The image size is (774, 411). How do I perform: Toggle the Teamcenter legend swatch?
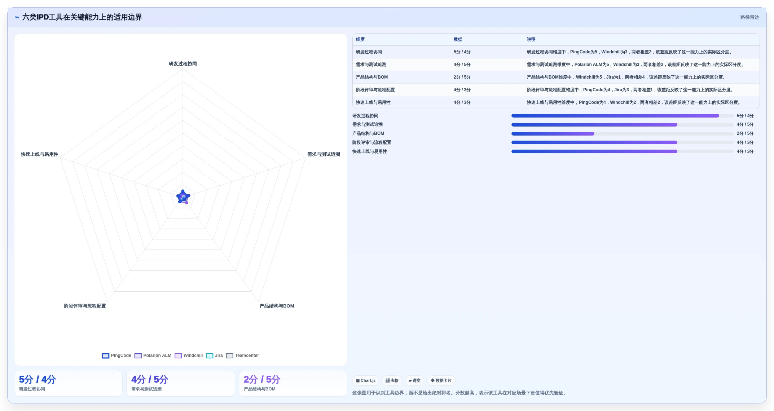229,356
